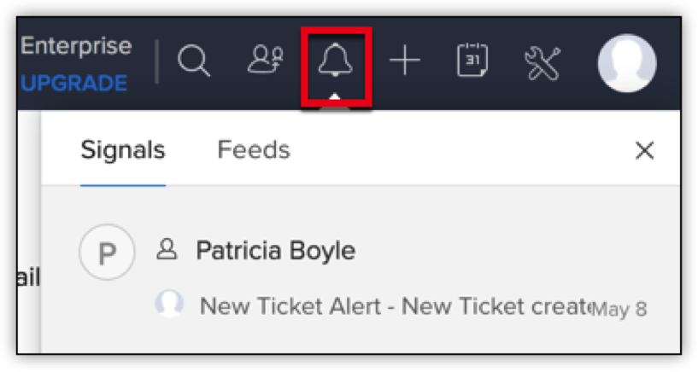Click the Enterprise edition label

tap(76, 45)
